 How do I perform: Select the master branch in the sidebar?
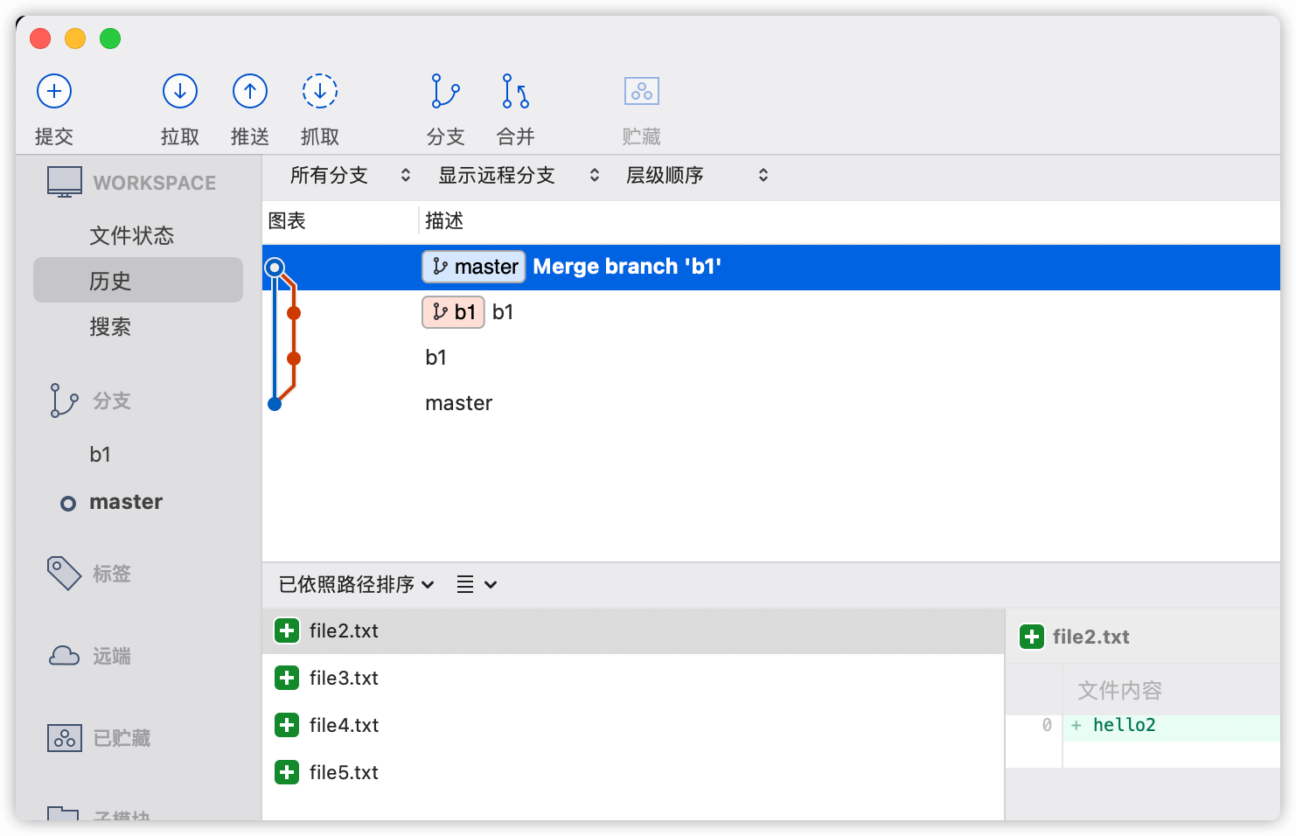126,502
